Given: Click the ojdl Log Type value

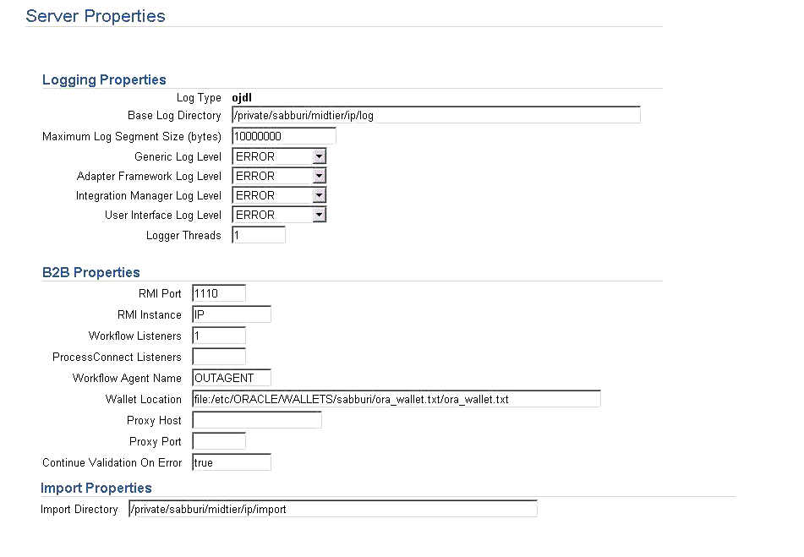Looking at the screenshot, I should tap(242, 97).
